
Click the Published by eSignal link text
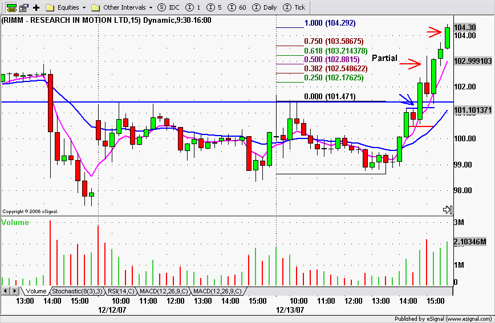[x=443, y=319]
